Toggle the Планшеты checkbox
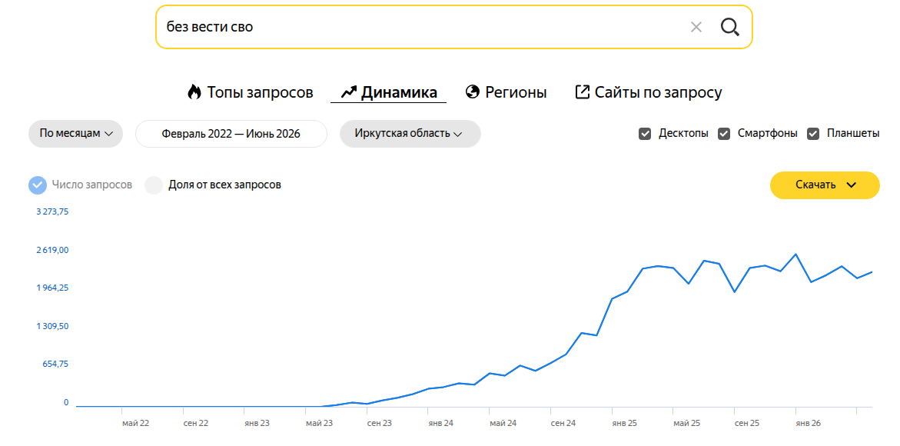This screenshot has height=446, width=900. [812, 134]
